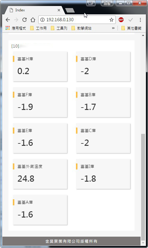Expand the hidden bookmarks chevron
This screenshot has height=248, width=148.
click(x=113, y=28)
